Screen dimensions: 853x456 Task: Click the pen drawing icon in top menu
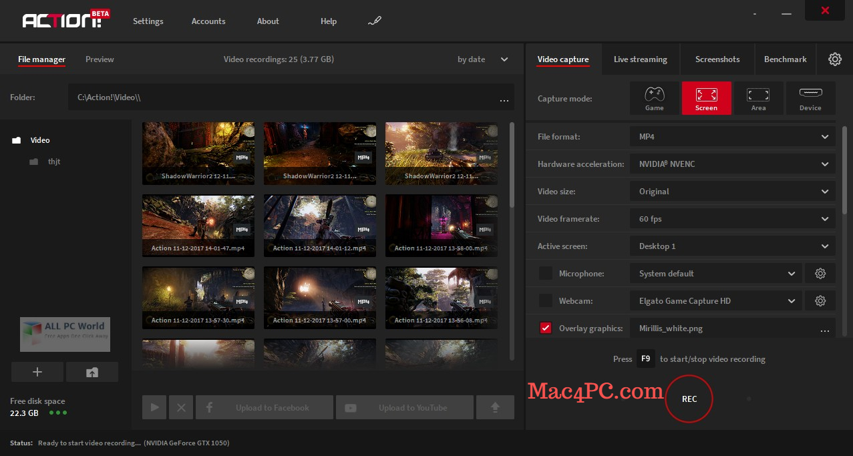pos(374,21)
